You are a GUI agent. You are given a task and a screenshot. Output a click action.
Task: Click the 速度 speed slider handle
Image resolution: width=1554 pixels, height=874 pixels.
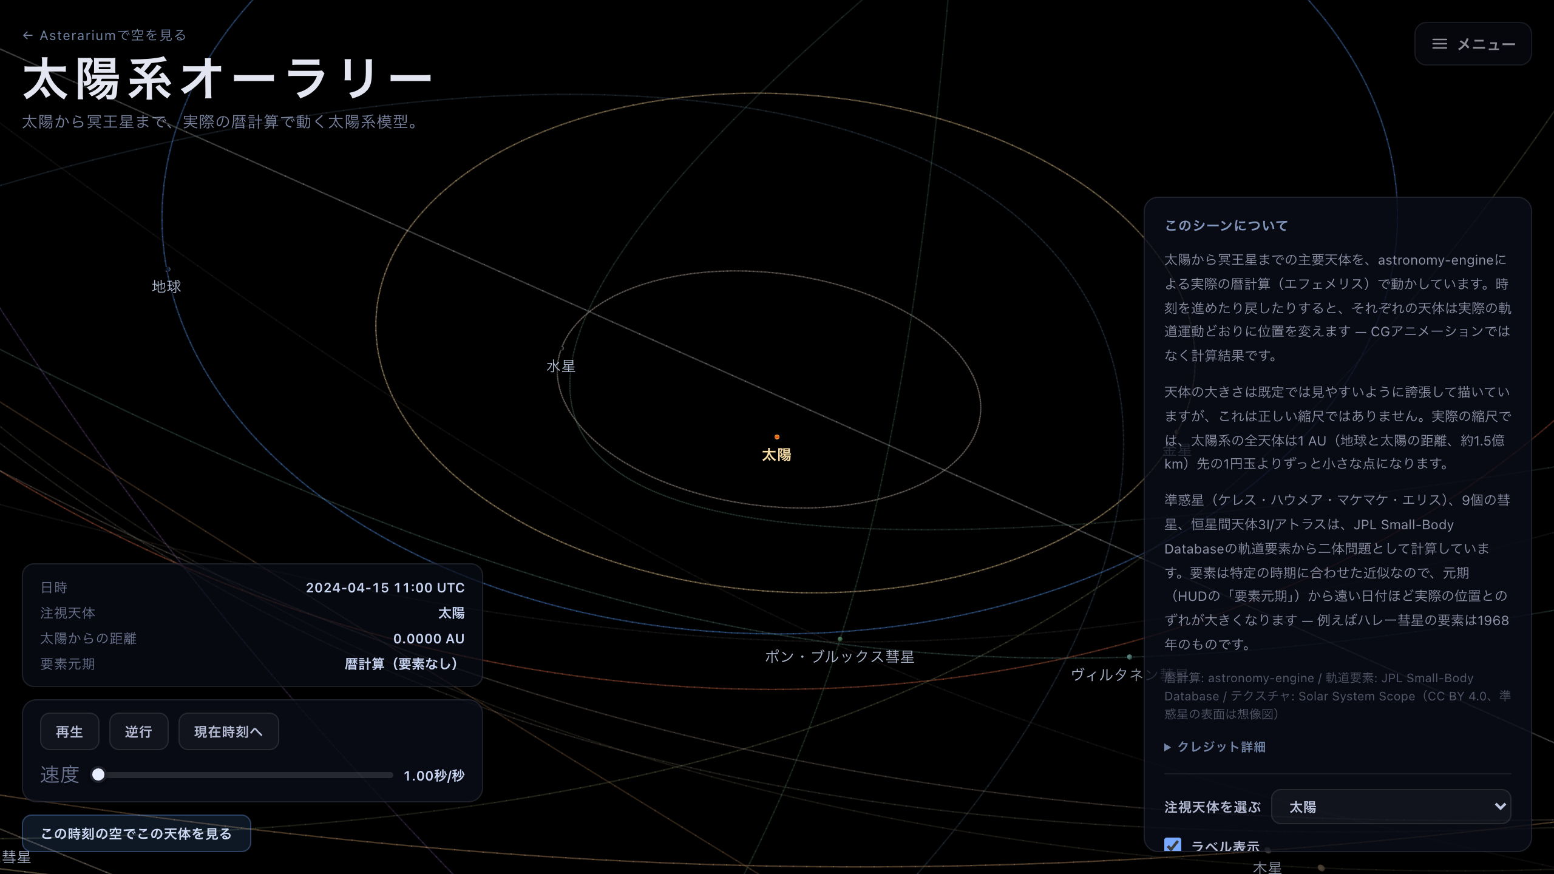coord(98,774)
